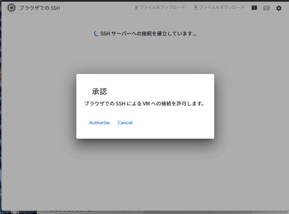The width and height of the screenshot is (289, 214).
Task: Select the ファイルをダウンロード label
Action: click(221, 8)
